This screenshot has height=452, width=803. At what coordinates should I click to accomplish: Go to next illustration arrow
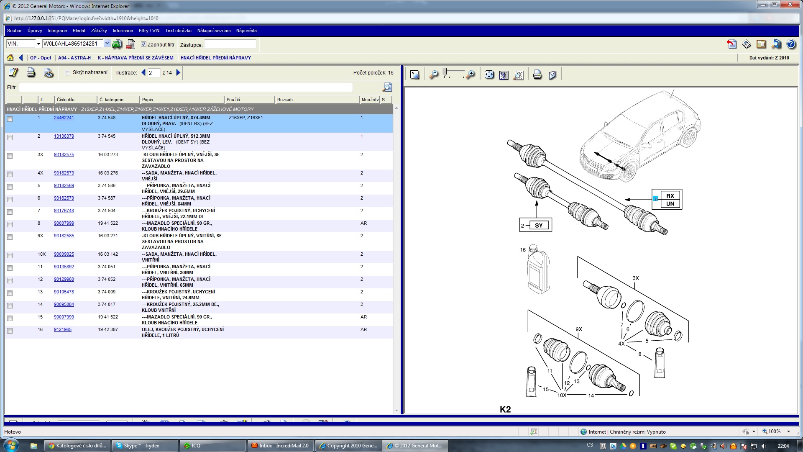(179, 72)
